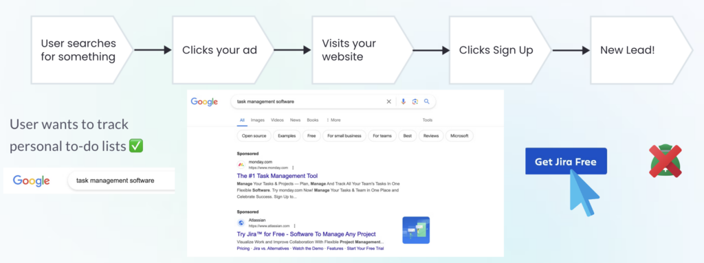Click the Pricing sitelink
Screen dimensions: 704x263
click(x=243, y=248)
